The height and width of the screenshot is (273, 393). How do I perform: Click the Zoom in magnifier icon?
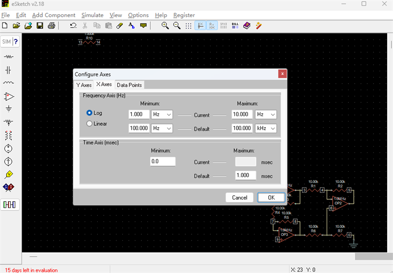165,26
